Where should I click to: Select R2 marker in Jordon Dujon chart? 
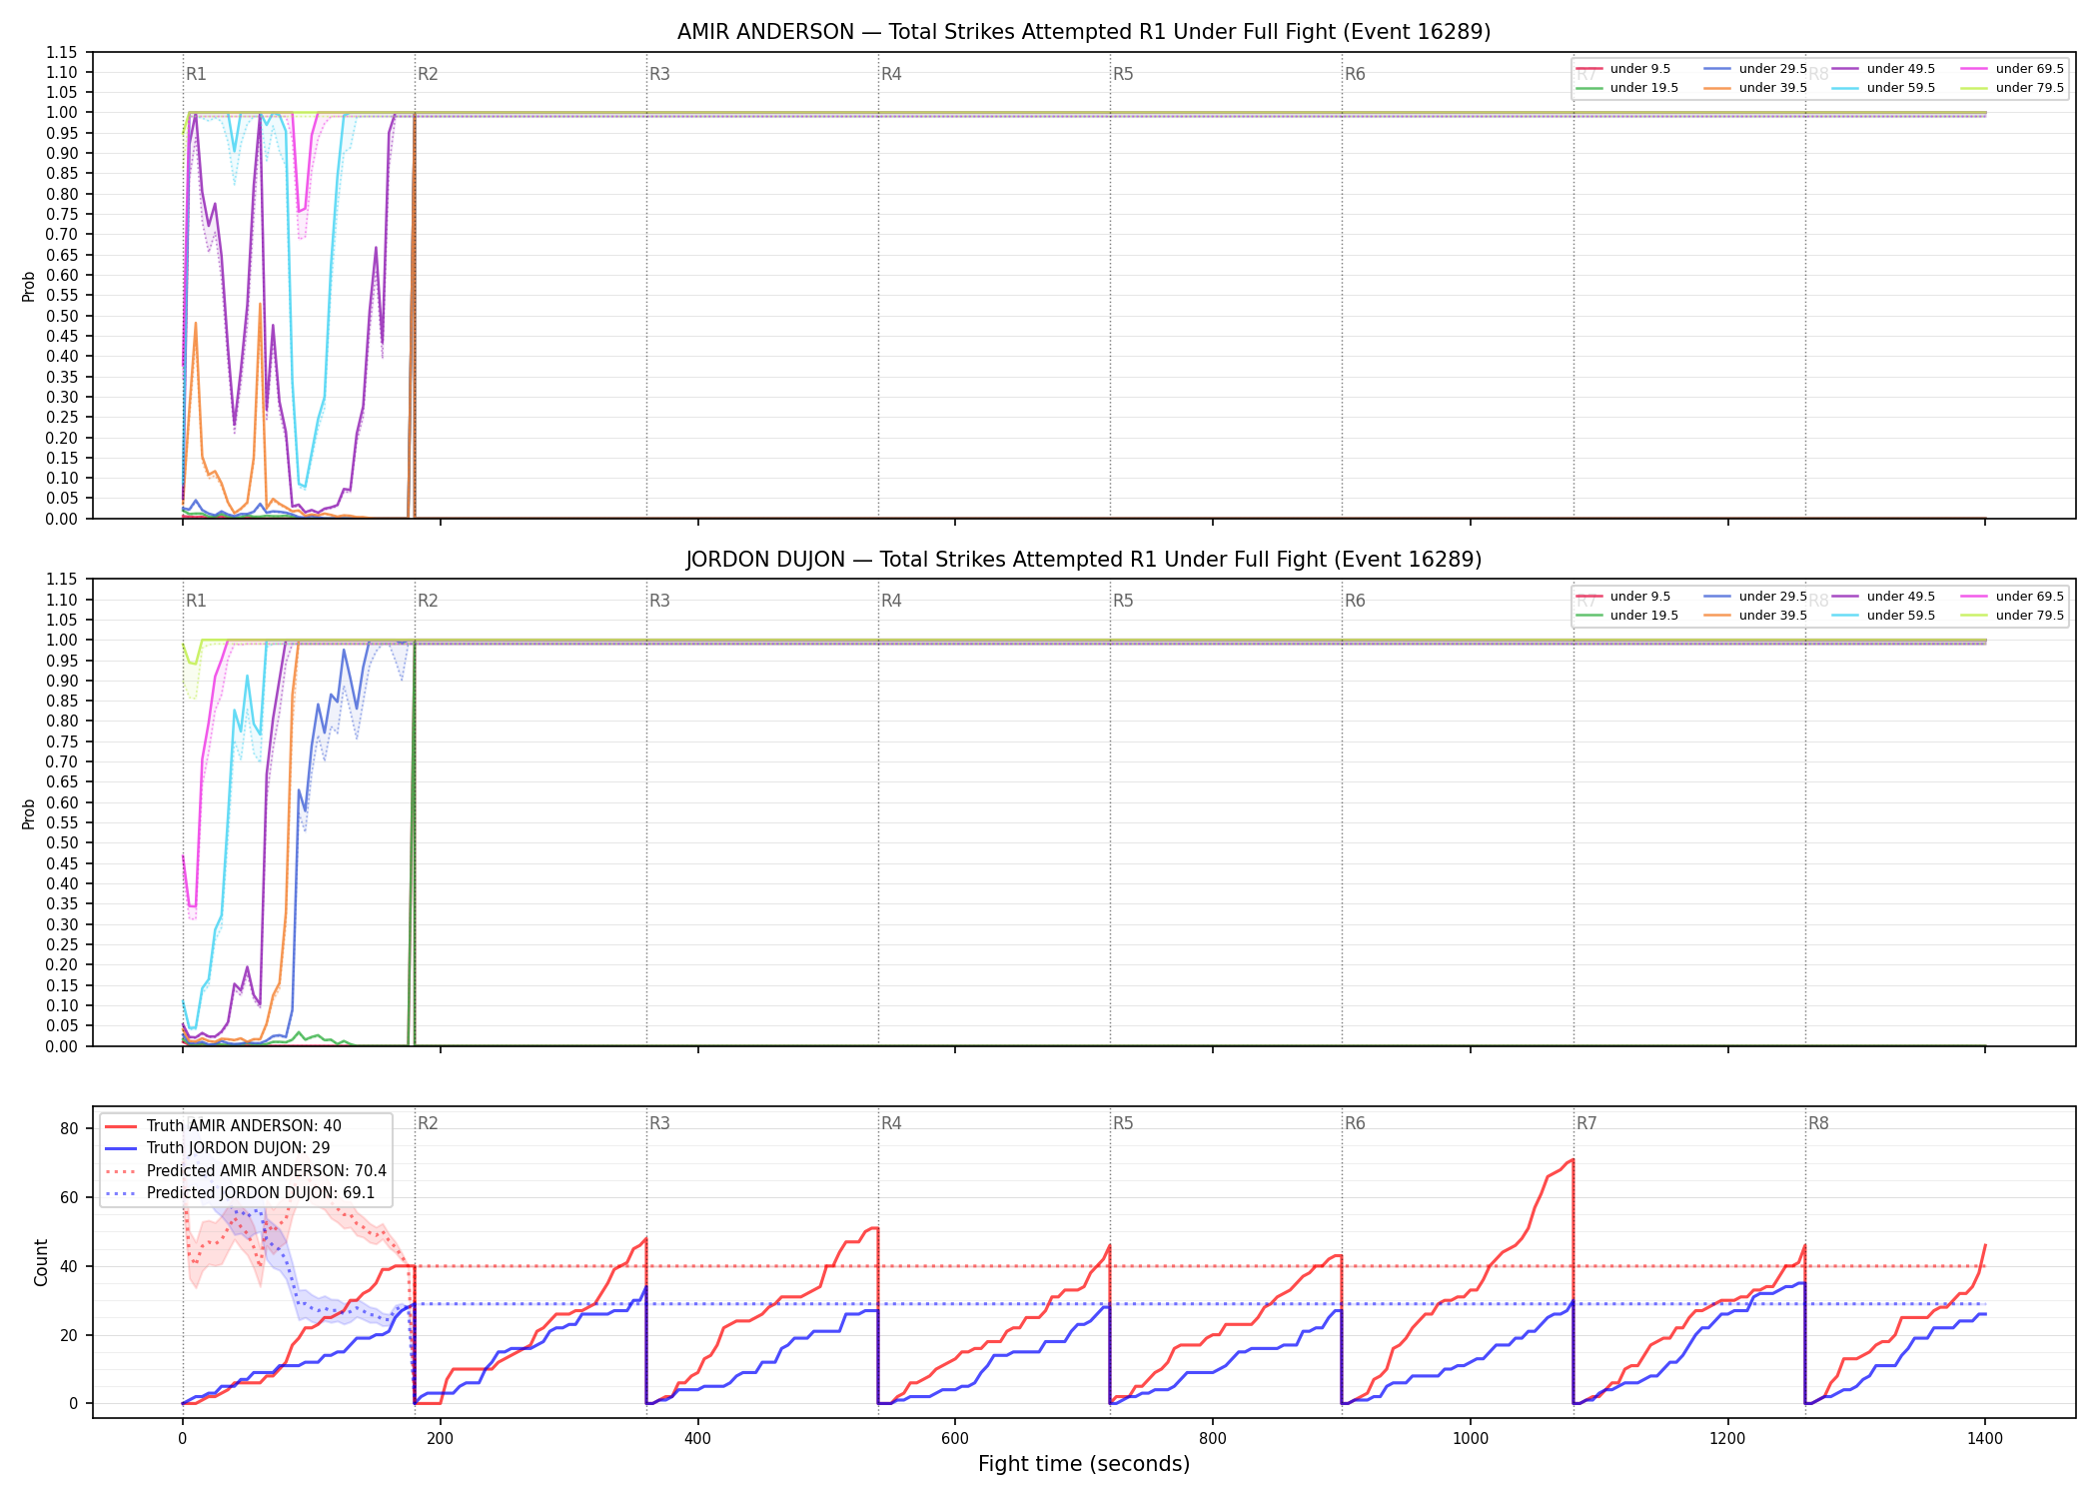coord(428,601)
